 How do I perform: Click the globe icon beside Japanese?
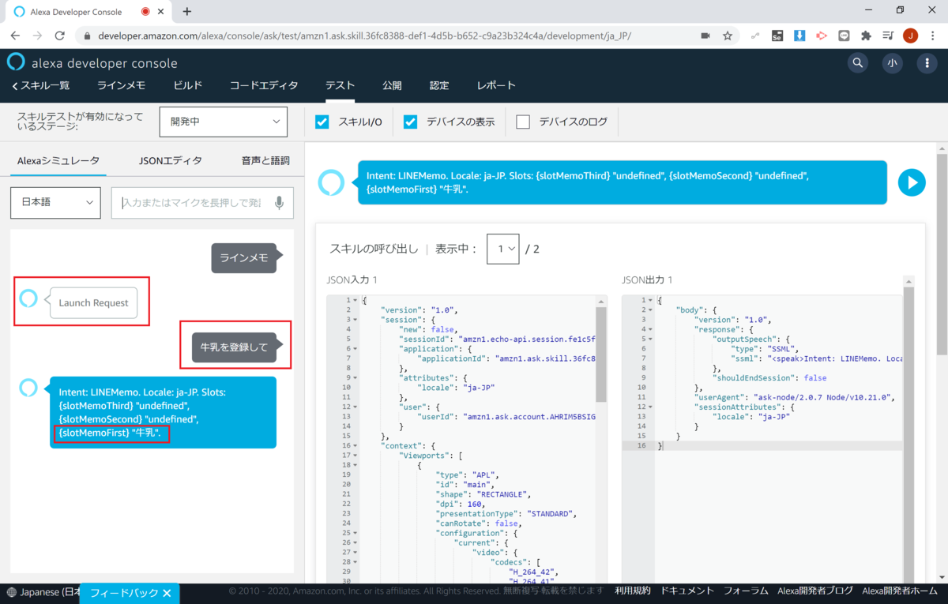(x=12, y=591)
